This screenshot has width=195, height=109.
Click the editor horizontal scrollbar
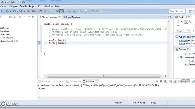(x=104, y=76)
